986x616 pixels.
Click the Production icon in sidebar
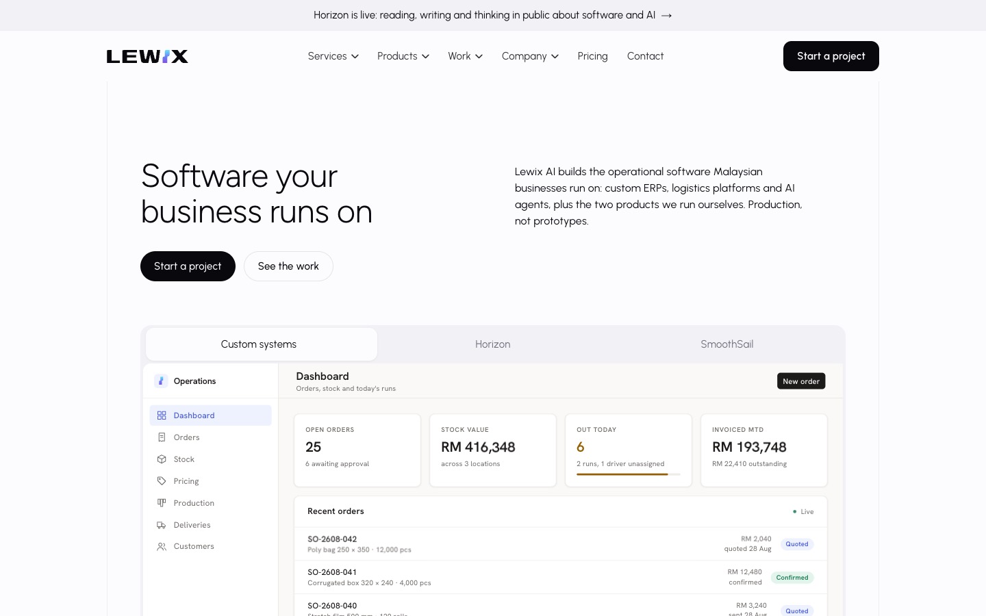(x=162, y=503)
